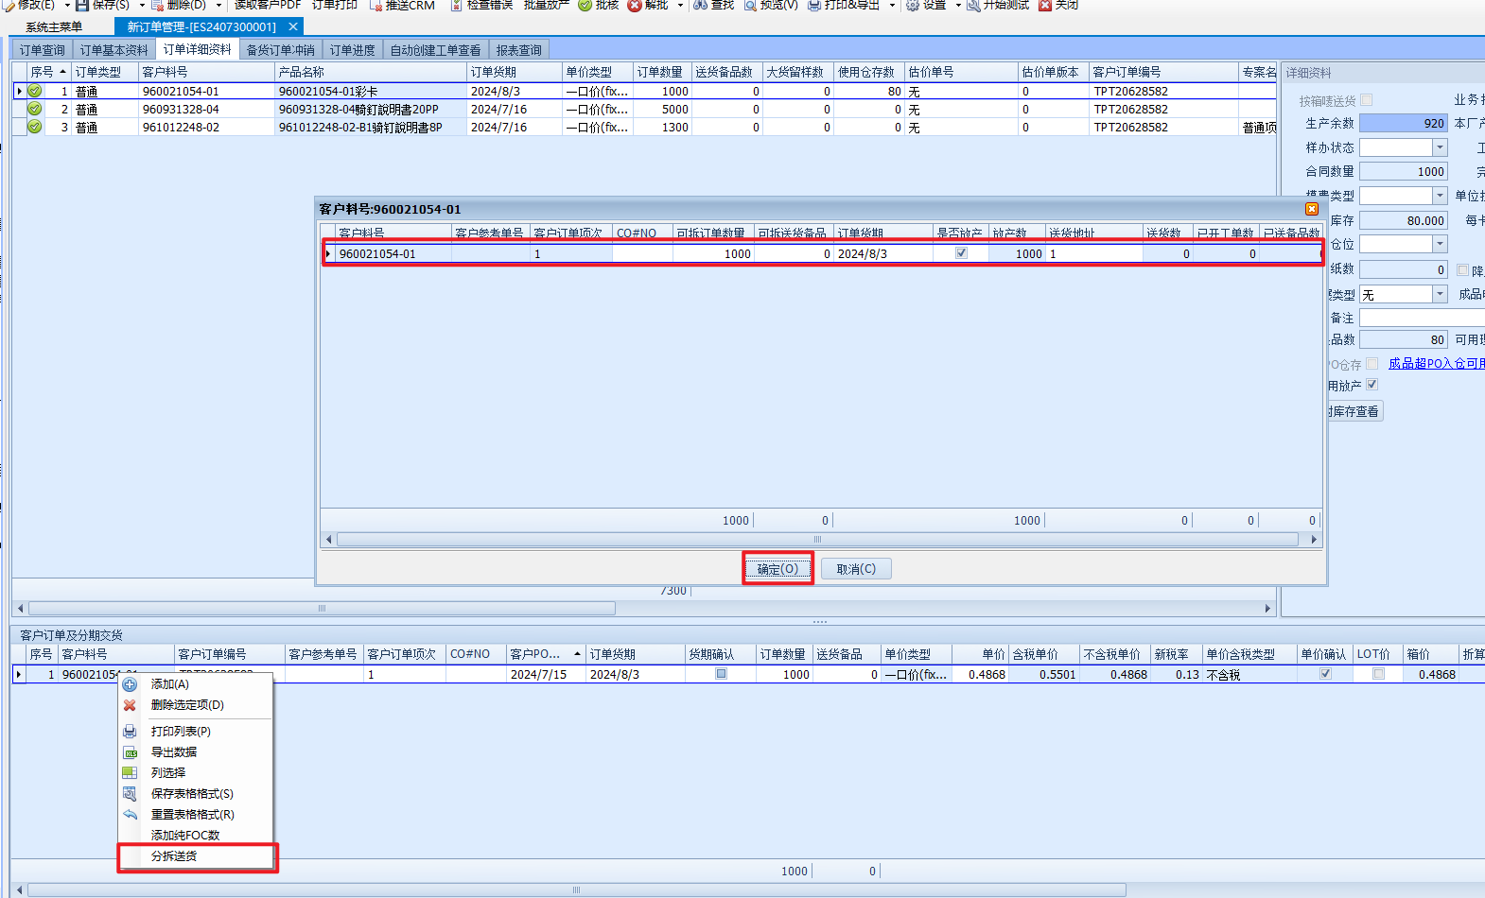Image resolution: width=1485 pixels, height=898 pixels.
Task: Click the green status icon of order row 3
Action: click(35, 127)
